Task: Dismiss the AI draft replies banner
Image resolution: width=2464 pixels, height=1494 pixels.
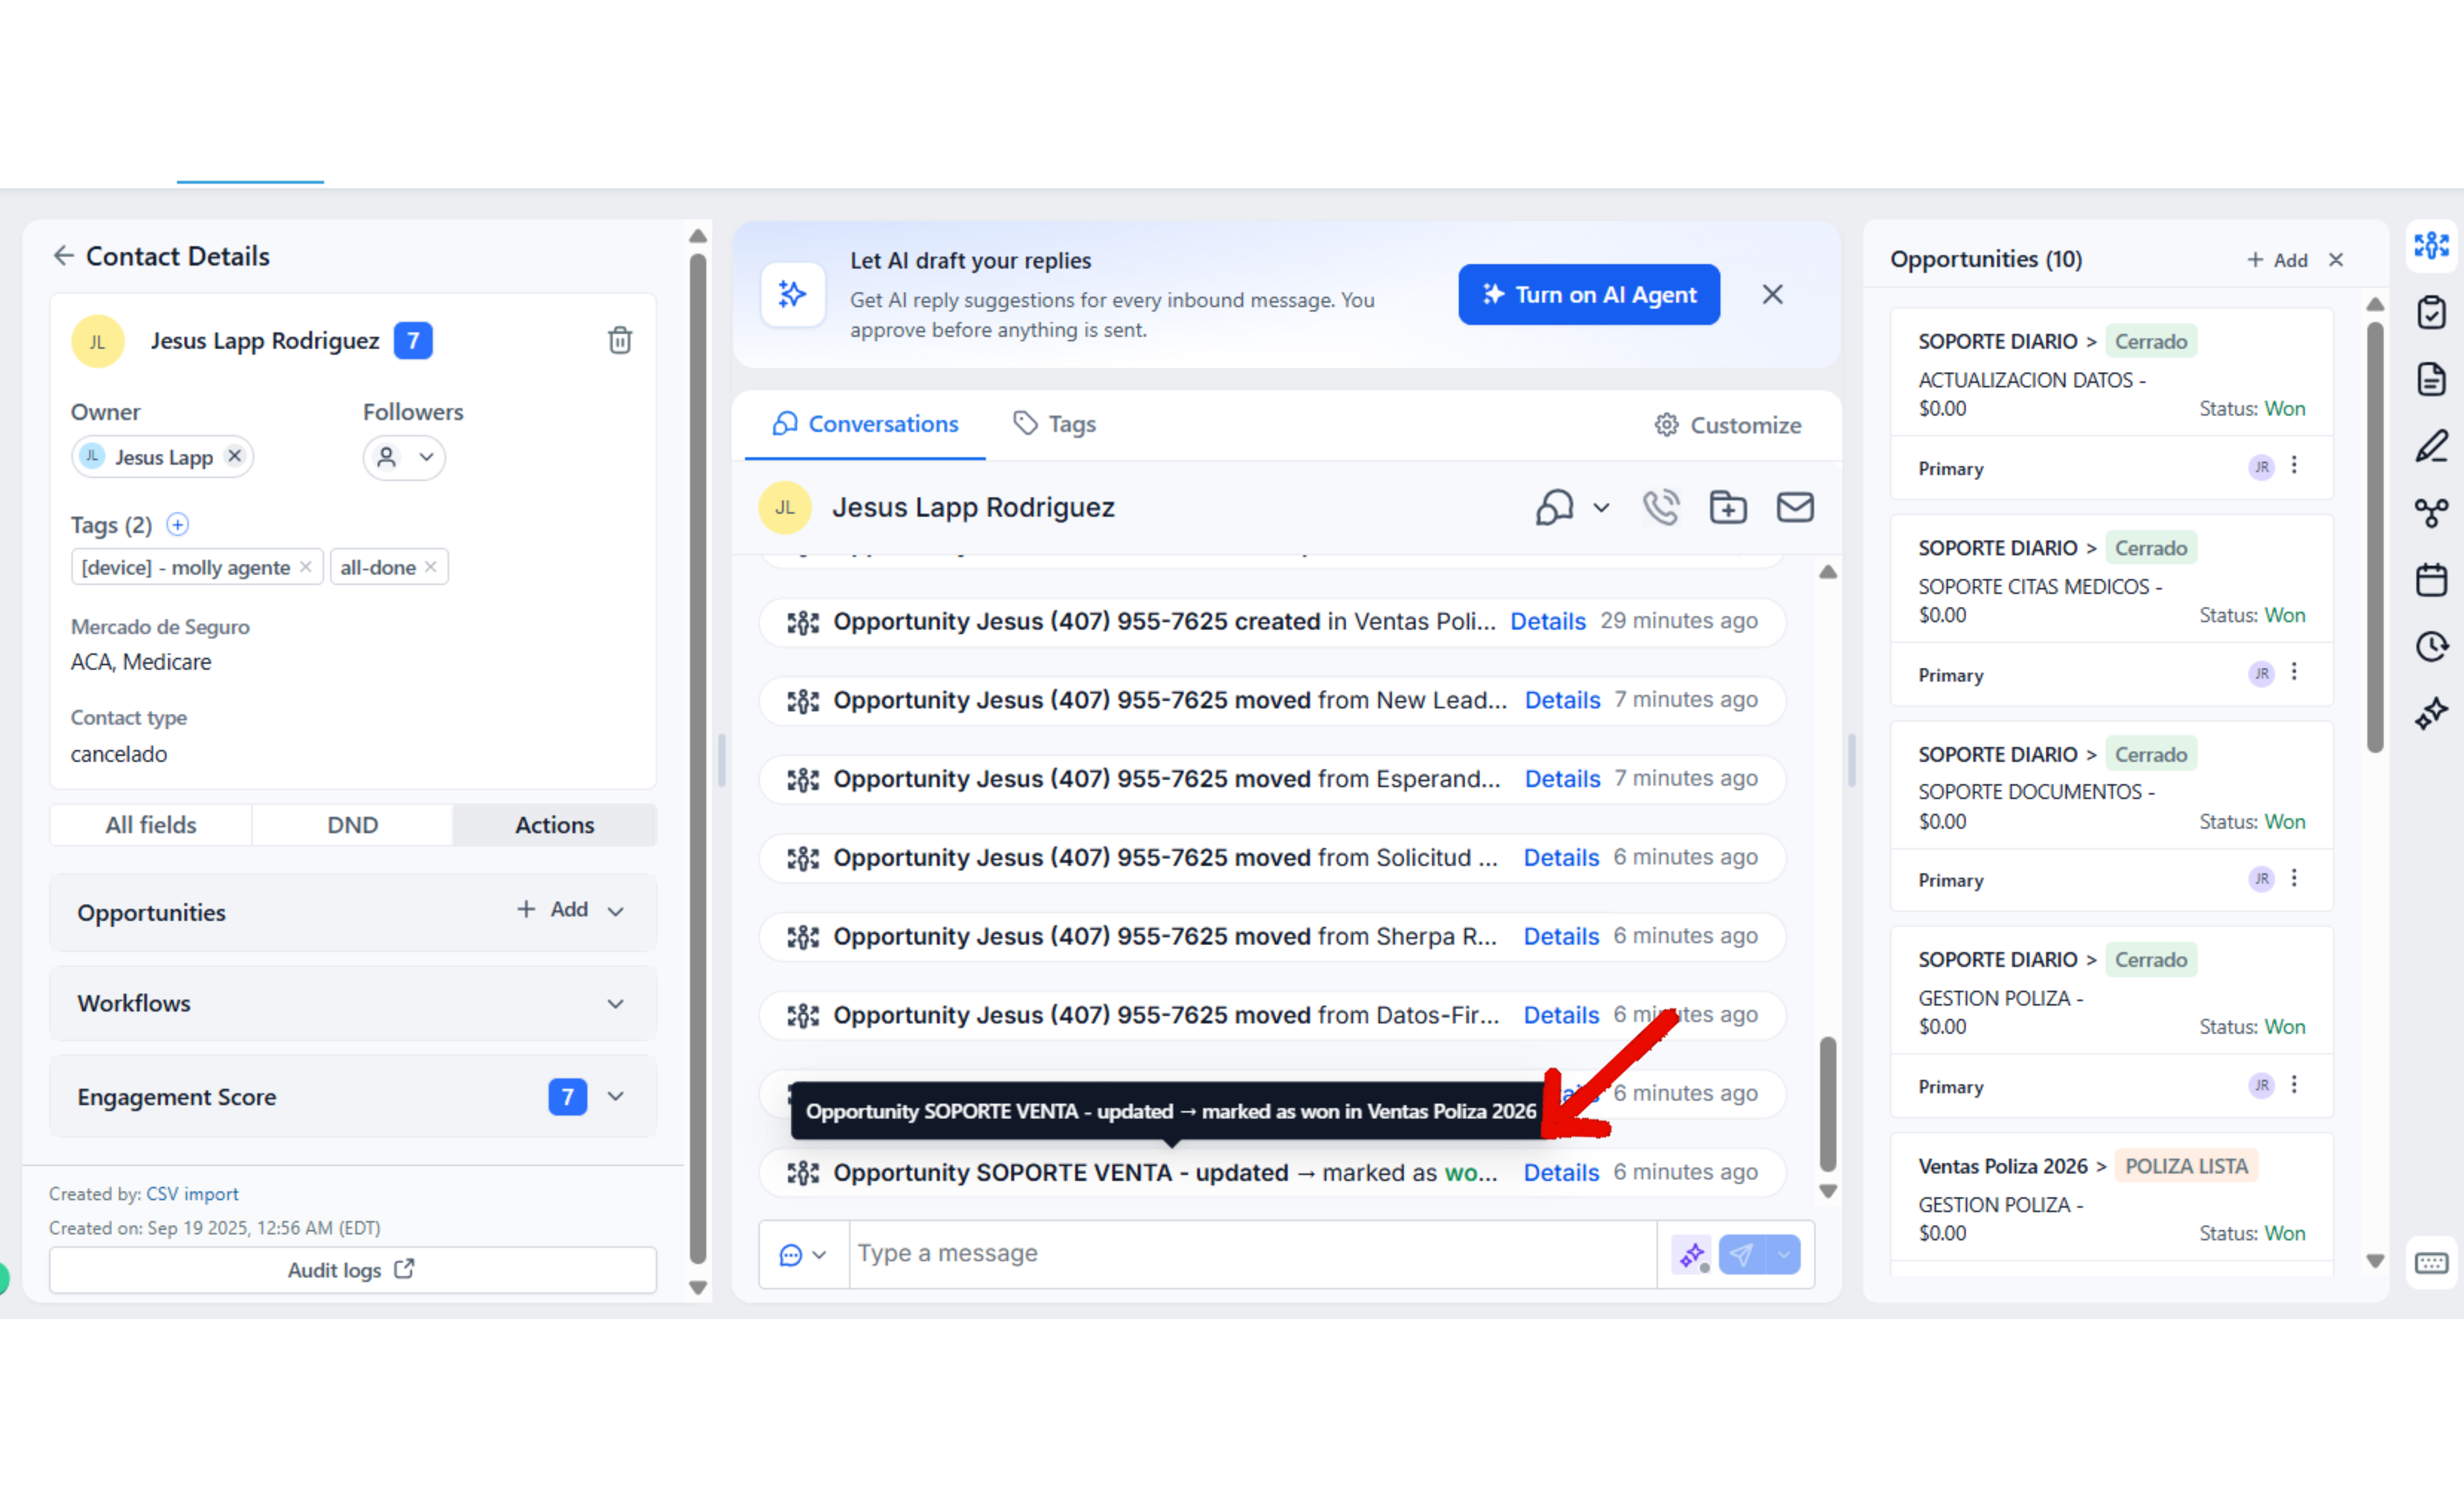Action: tap(1773, 295)
